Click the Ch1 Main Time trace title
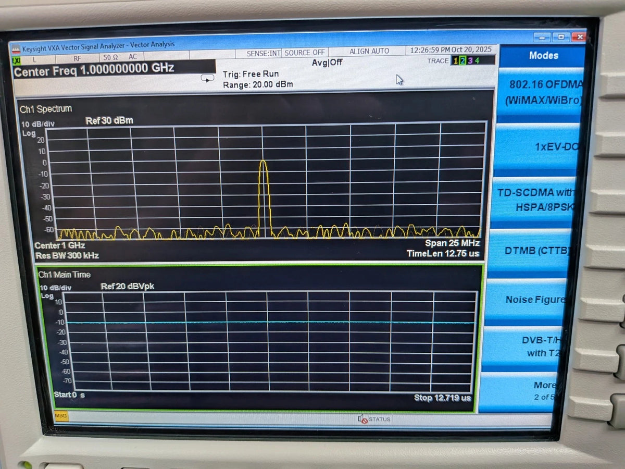Screen dimensions: 625x469 [x=65, y=275]
